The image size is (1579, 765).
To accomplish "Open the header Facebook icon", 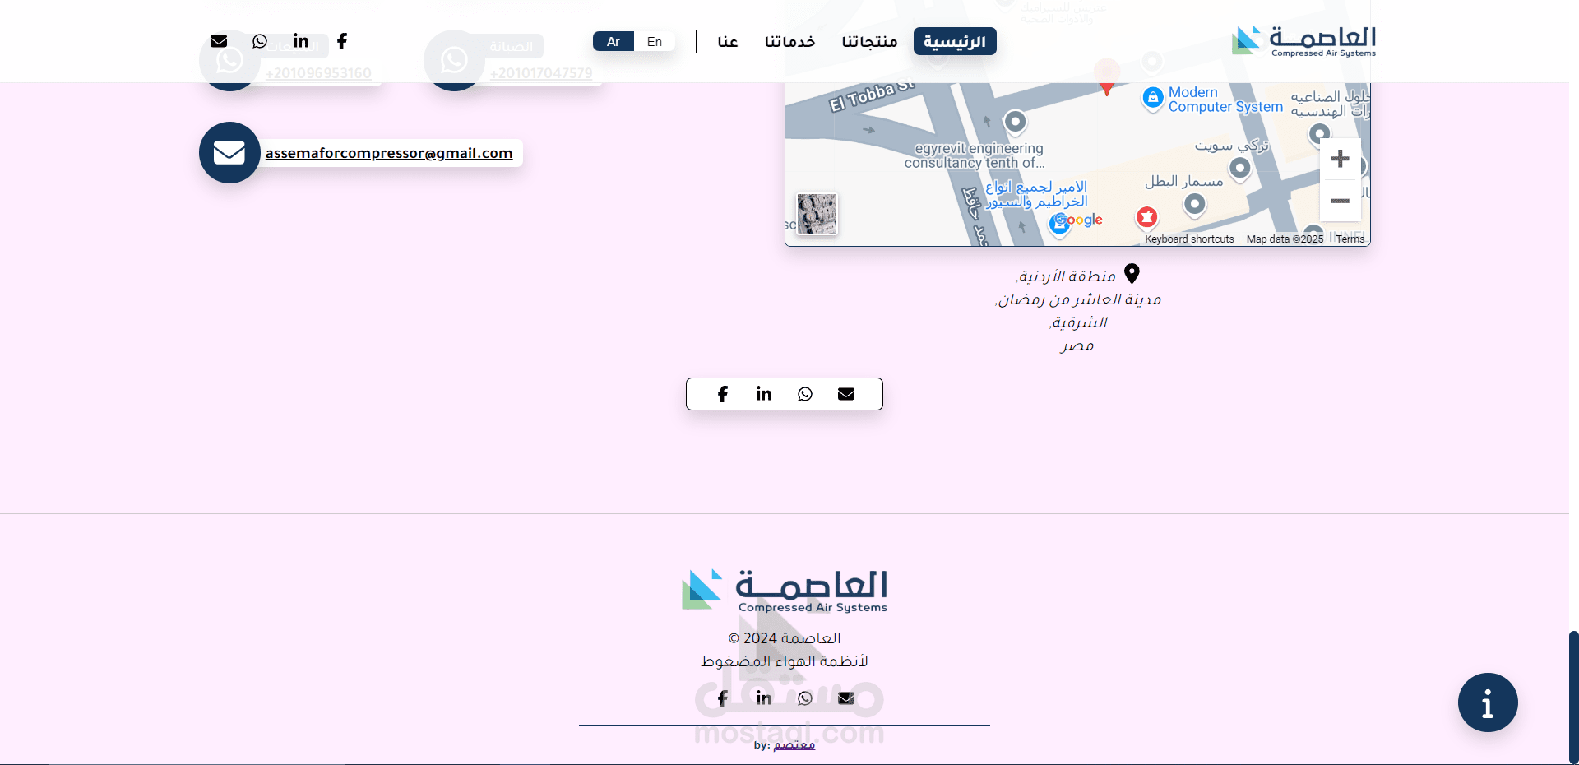I will (342, 41).
